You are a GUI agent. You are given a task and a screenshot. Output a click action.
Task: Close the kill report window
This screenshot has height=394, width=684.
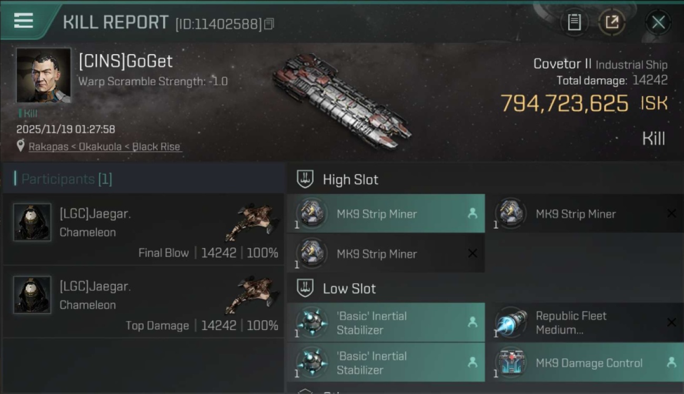click(x=658, y=22)
